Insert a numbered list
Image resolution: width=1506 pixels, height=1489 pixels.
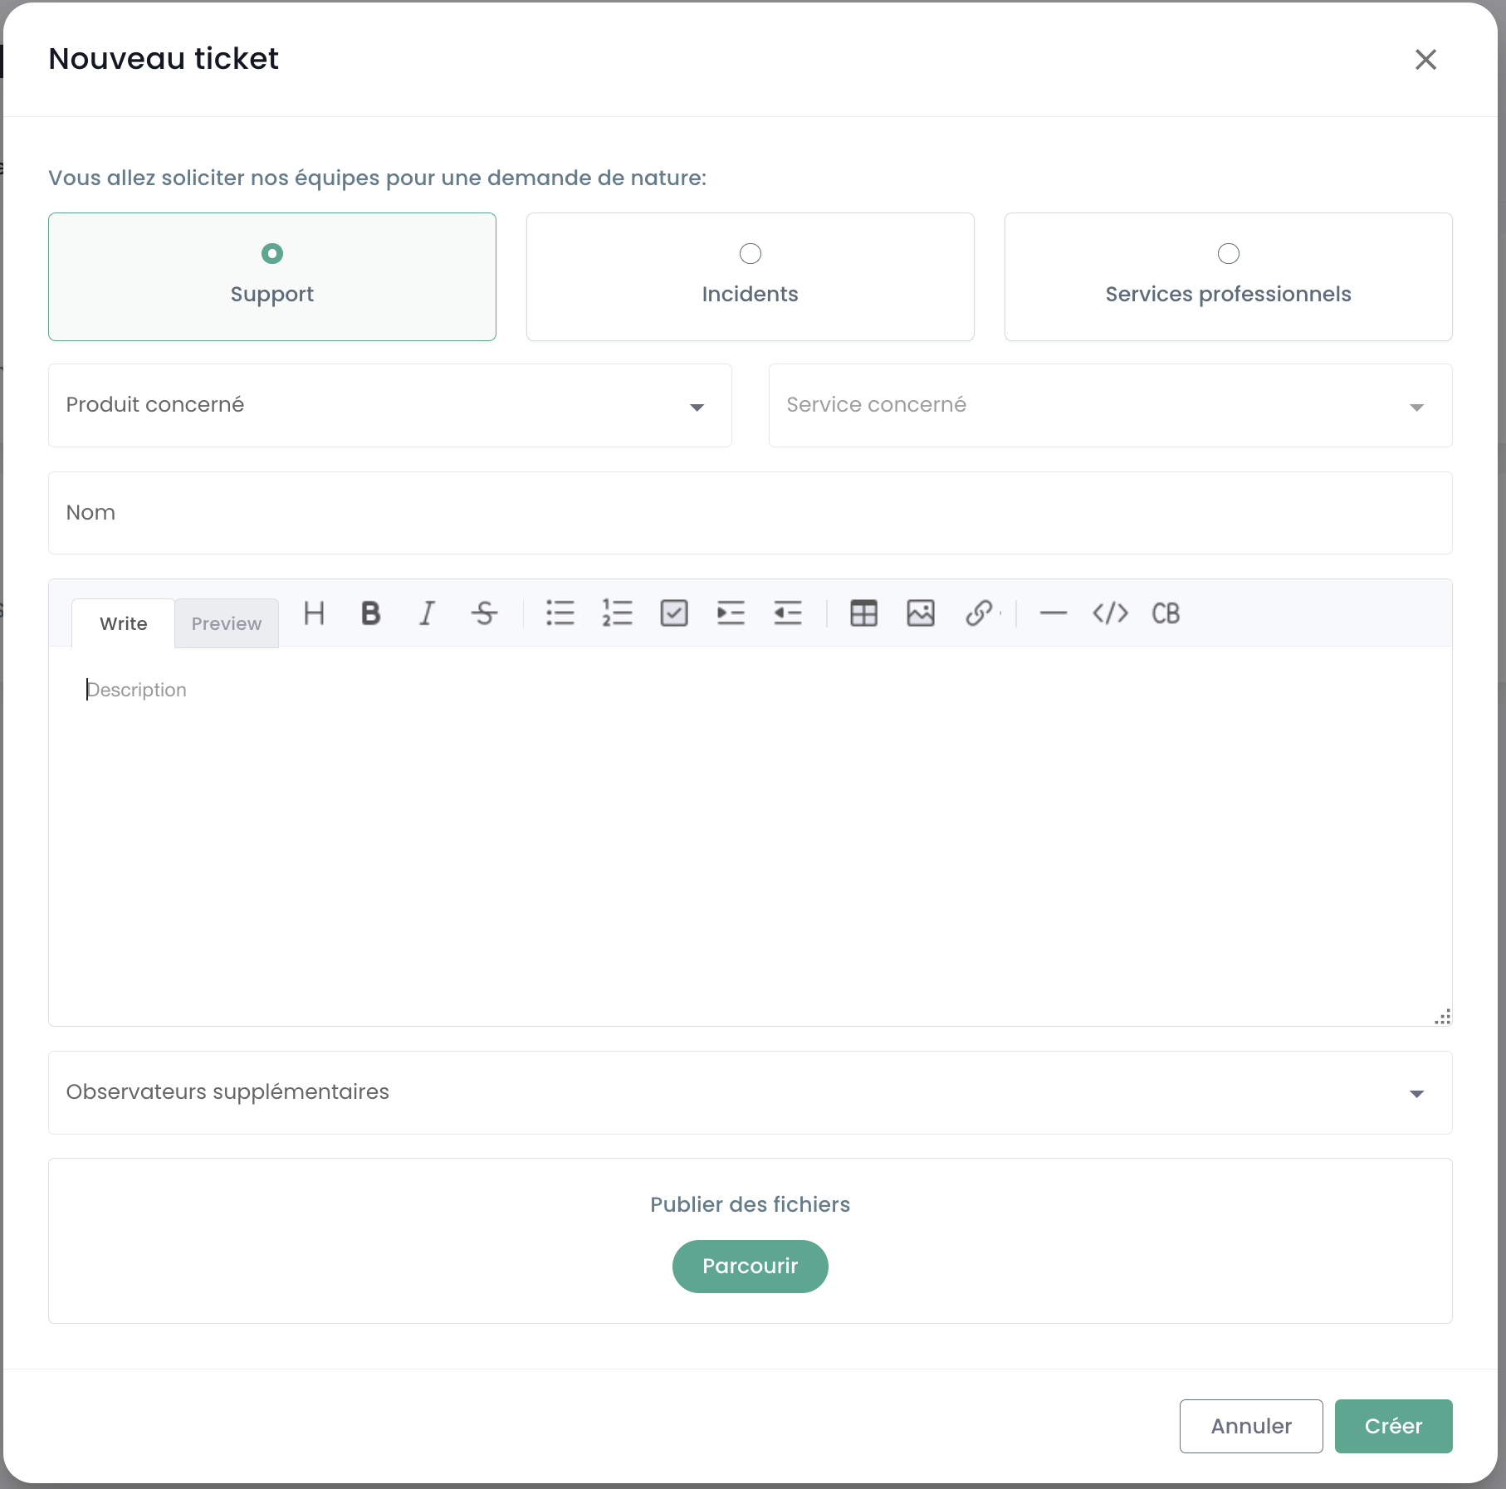point(617,613)
